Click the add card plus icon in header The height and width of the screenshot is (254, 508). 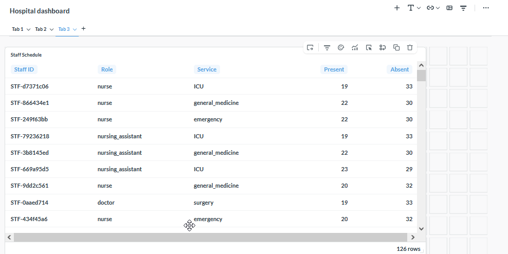[397, 8]
